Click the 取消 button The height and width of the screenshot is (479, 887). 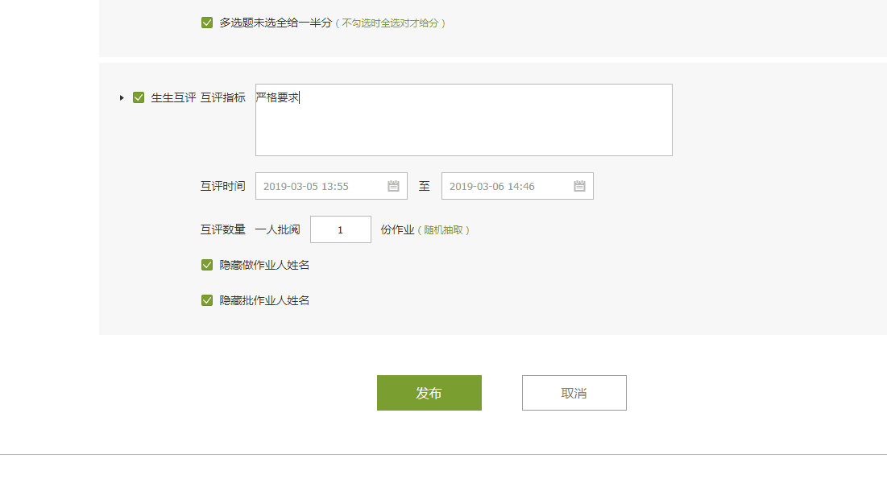pos(574,393)
